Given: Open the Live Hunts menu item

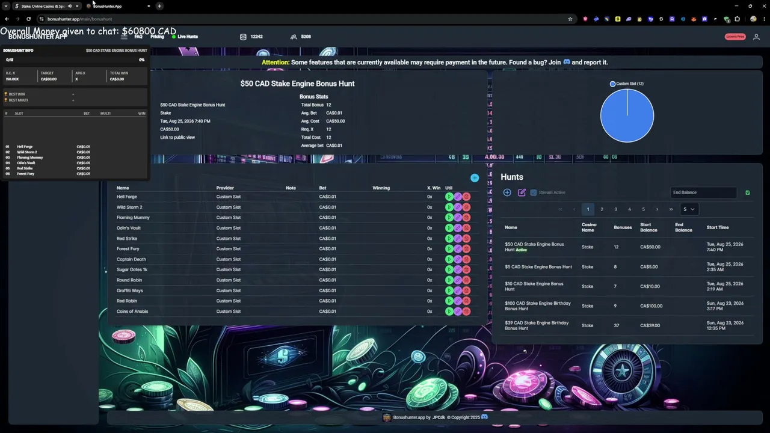Looking at the screenshot, I should point(185,37).
